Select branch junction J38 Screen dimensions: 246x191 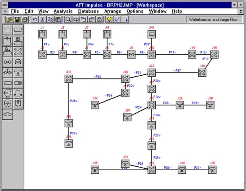point(69,79)
